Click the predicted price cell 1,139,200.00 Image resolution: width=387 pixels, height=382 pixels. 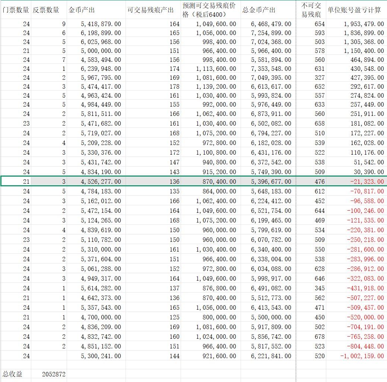(210, 86)
